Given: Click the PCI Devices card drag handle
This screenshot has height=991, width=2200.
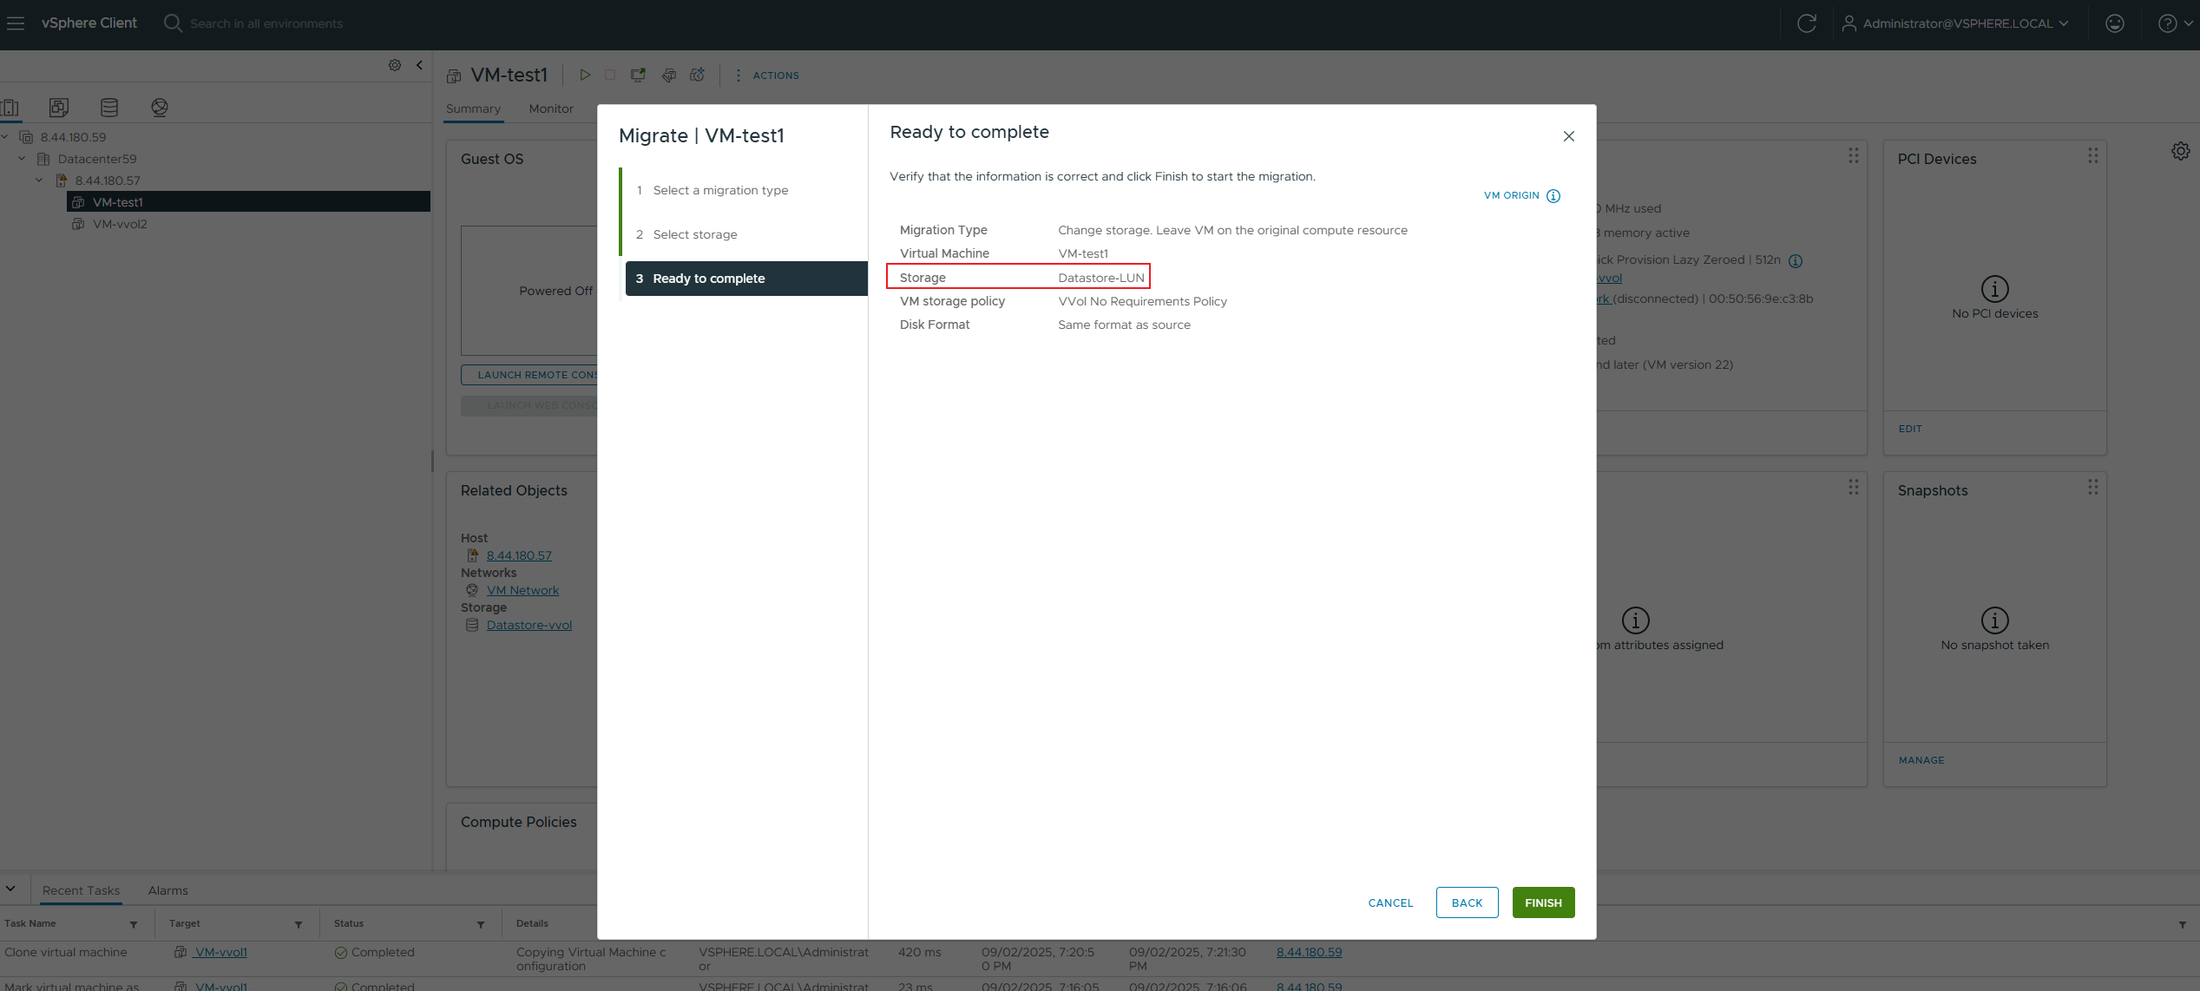Looking at the screenshot, I should [2093, 155].
